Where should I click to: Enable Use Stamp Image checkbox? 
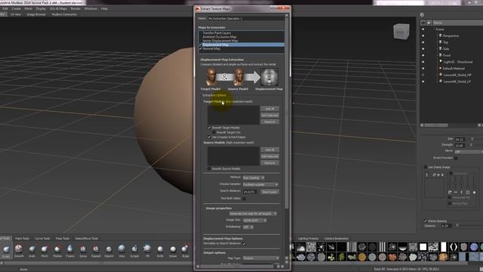click(x=426, y=167)
